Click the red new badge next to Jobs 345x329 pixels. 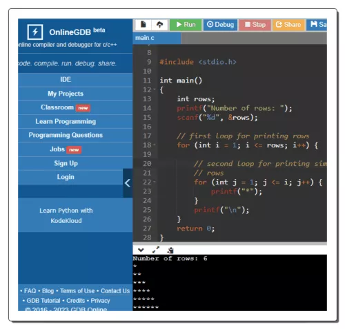(x=74, y=150)
